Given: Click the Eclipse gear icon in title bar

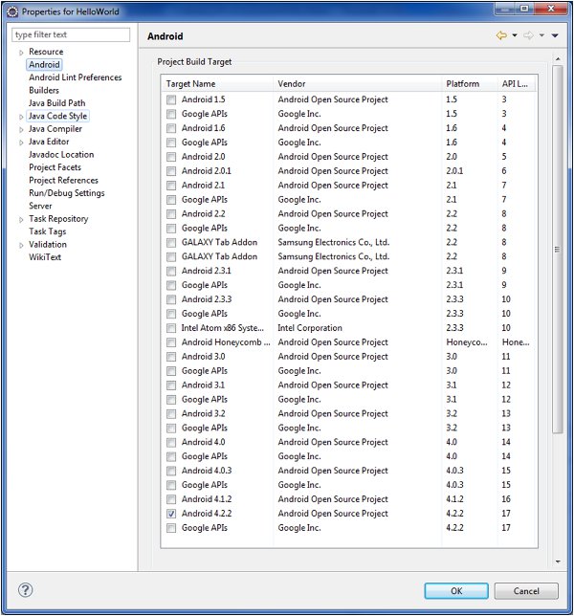Looking at the screenshot, I should click(12, 11).
